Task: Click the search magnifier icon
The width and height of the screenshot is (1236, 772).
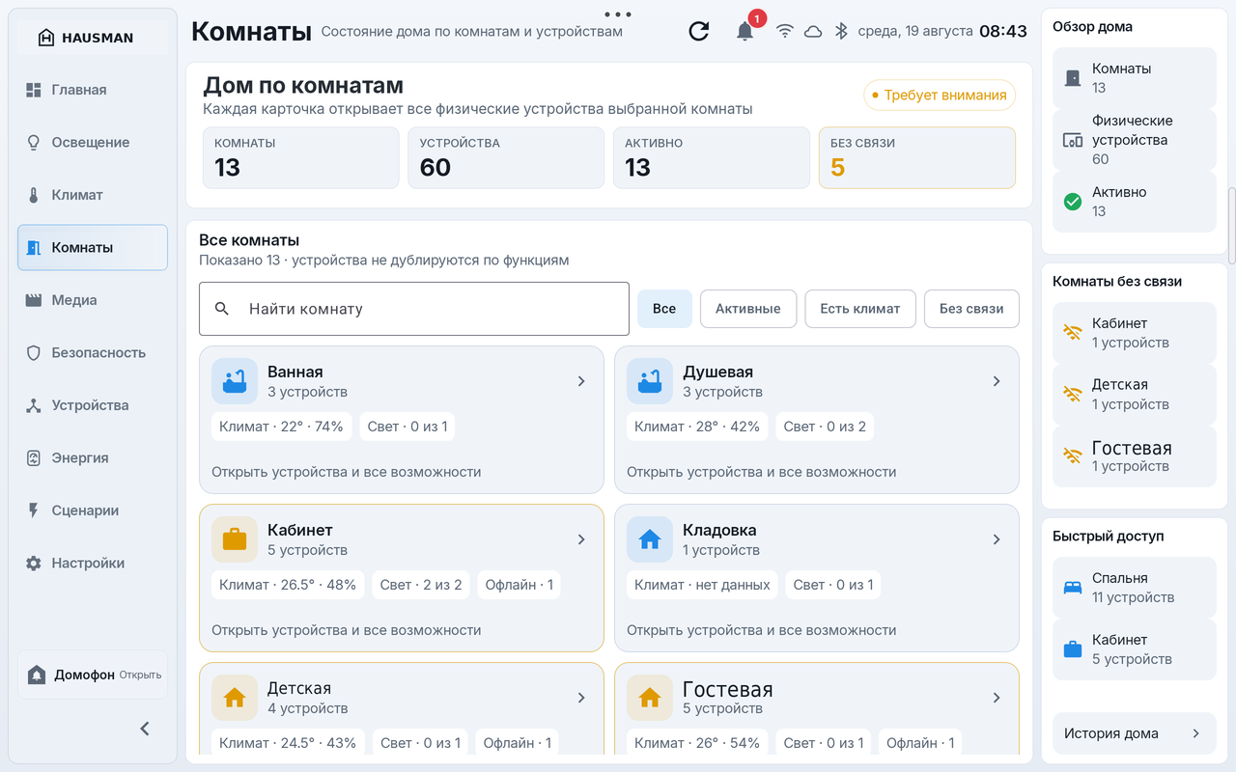Action: [x=222, y=309]
